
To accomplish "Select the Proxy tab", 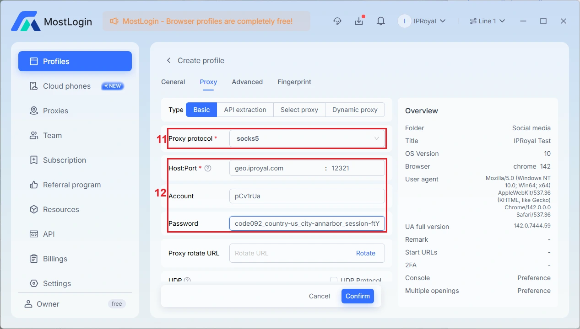I will [x=208, y=82].
